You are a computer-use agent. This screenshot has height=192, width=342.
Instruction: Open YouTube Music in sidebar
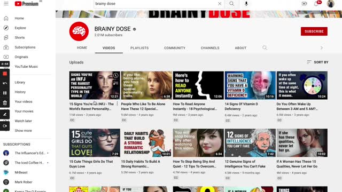point(26,66)
